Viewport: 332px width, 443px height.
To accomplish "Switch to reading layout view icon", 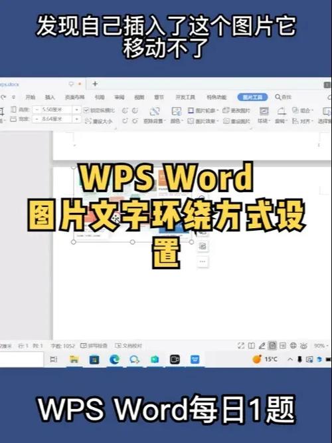I will (252, 345).
